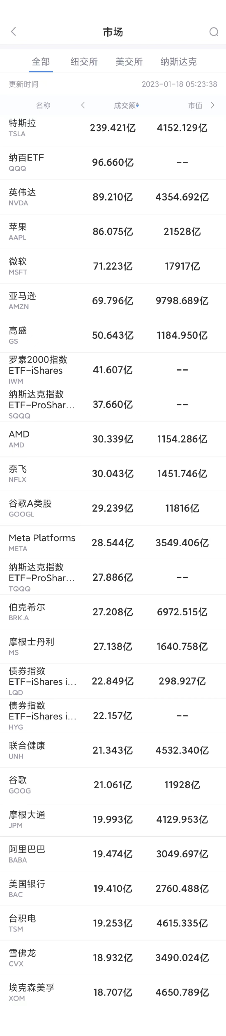Screen dimensions: 226x1036
Task: Select the 全部 tab
Action: point(41,62)
